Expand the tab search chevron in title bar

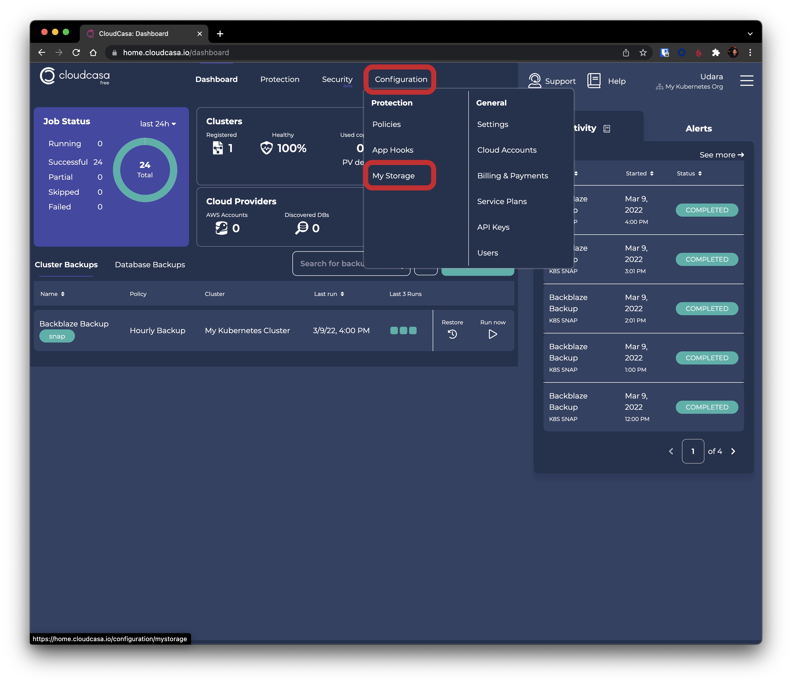point(750,34)
